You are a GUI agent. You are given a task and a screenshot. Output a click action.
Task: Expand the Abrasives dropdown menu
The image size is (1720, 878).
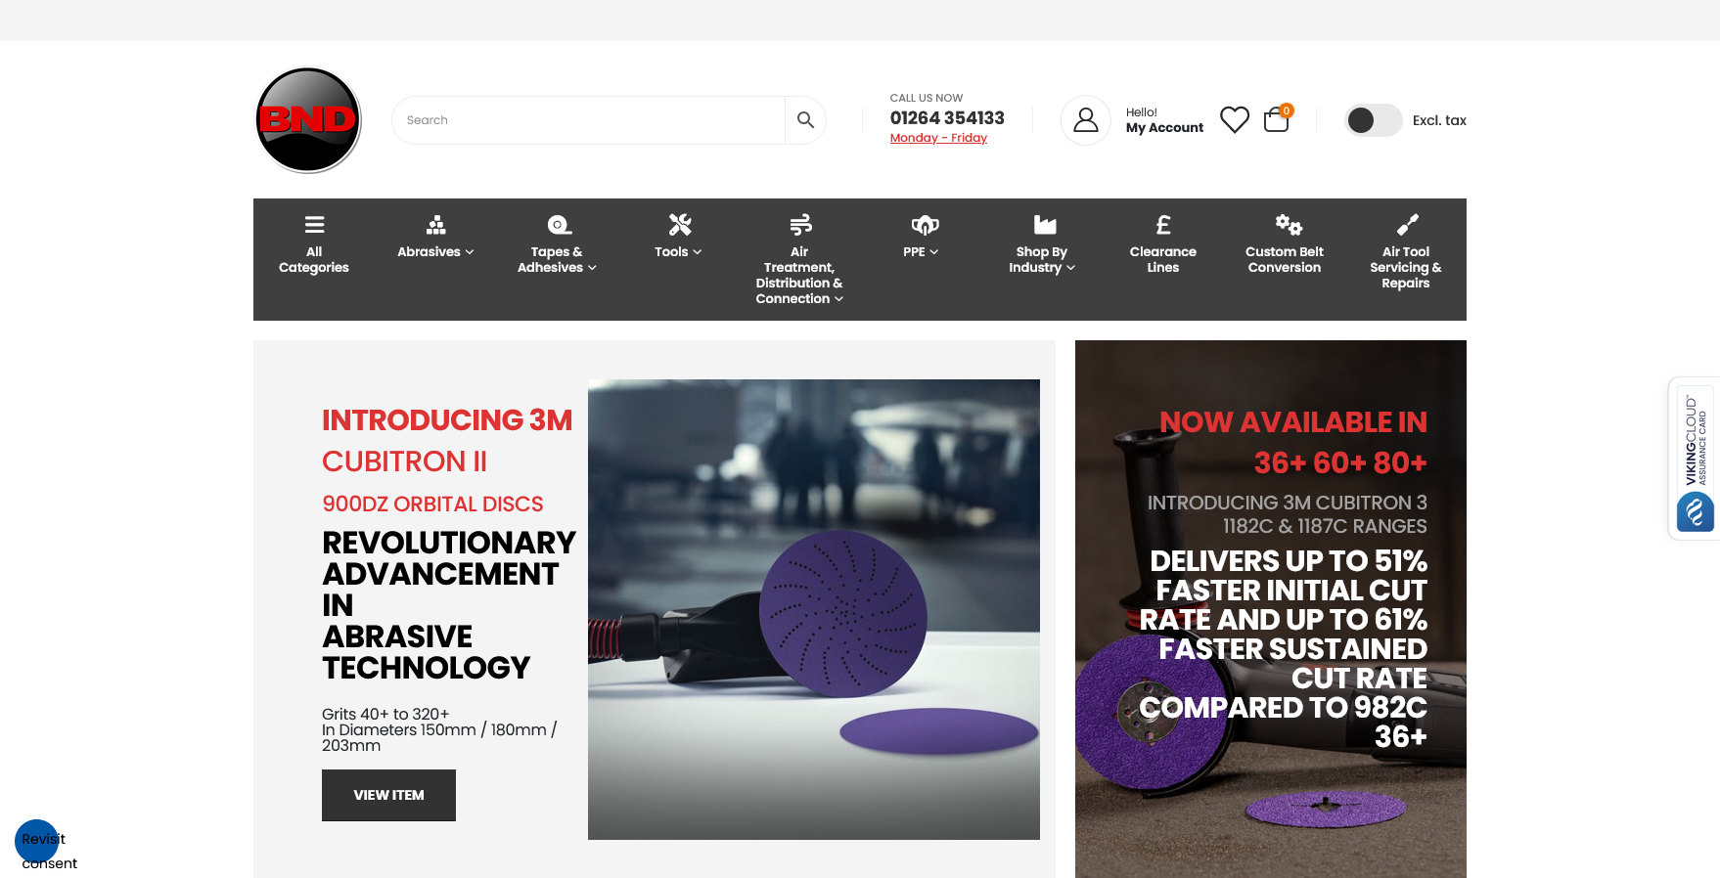click(x=435, y=251)
